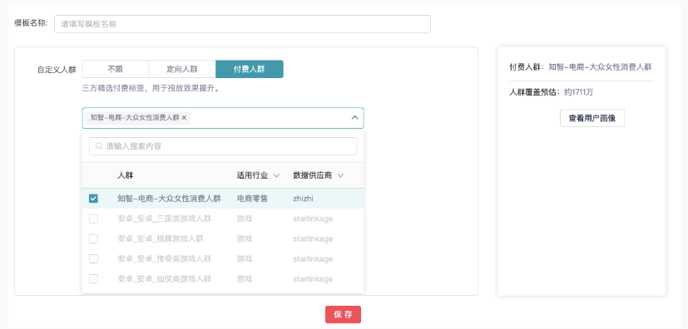Click 付费人群 summary text in right panel

[x=581, y=67]
